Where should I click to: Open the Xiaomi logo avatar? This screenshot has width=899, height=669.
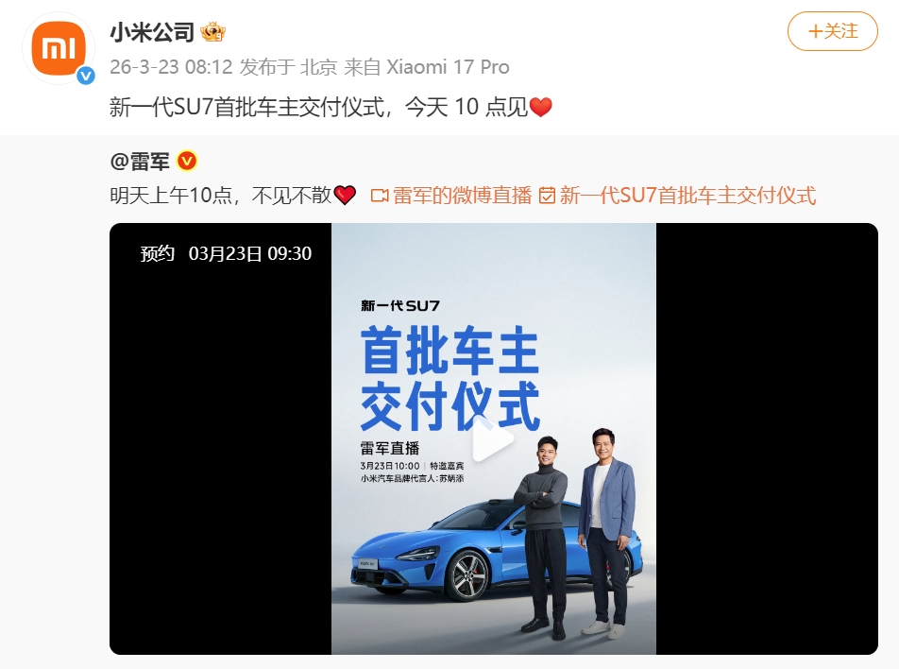coord(59,49)
